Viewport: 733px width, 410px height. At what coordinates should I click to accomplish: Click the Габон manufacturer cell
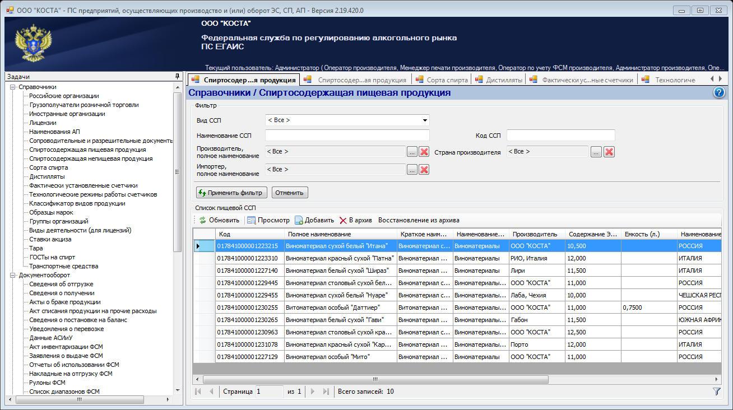pyautogui.click(x=537, y=320)
